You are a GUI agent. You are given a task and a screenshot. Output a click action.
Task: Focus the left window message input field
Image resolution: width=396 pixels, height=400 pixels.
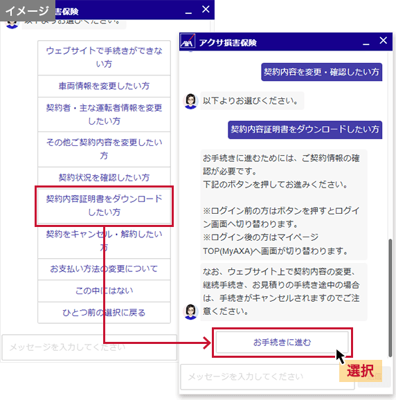click(89, 347)
